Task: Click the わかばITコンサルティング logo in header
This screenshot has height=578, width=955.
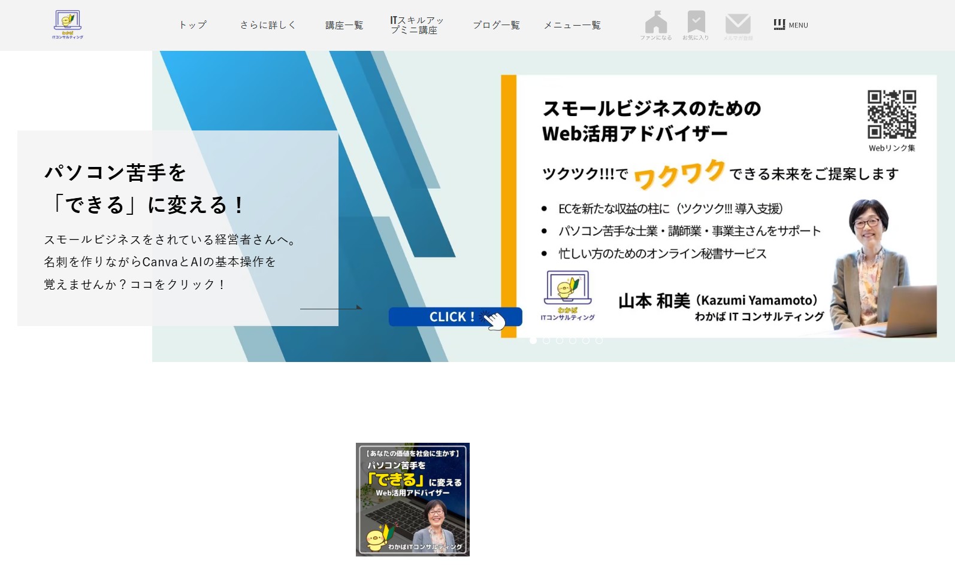Action: point(68,25)
